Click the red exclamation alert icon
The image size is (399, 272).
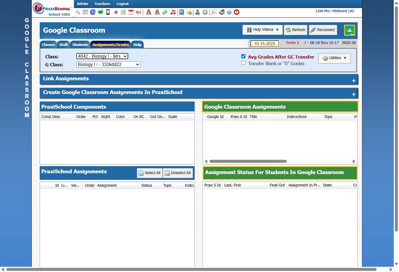237,12
